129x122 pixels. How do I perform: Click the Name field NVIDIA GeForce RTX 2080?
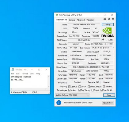point(84,24)
